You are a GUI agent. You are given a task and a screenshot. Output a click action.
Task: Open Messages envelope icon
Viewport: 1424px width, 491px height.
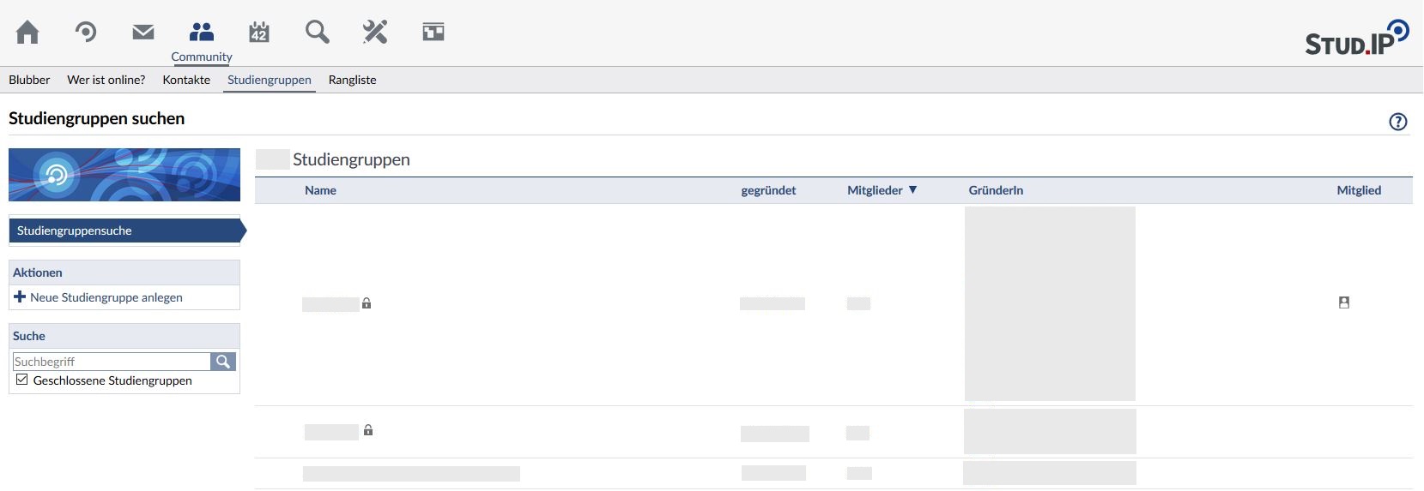tap(143, 33)
